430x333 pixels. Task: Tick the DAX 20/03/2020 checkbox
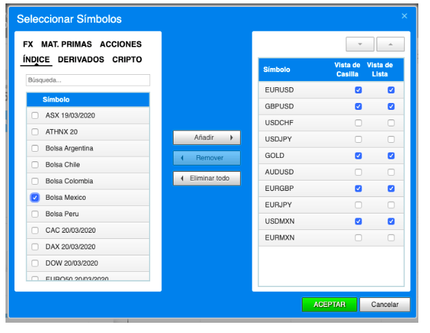(35, 247)
